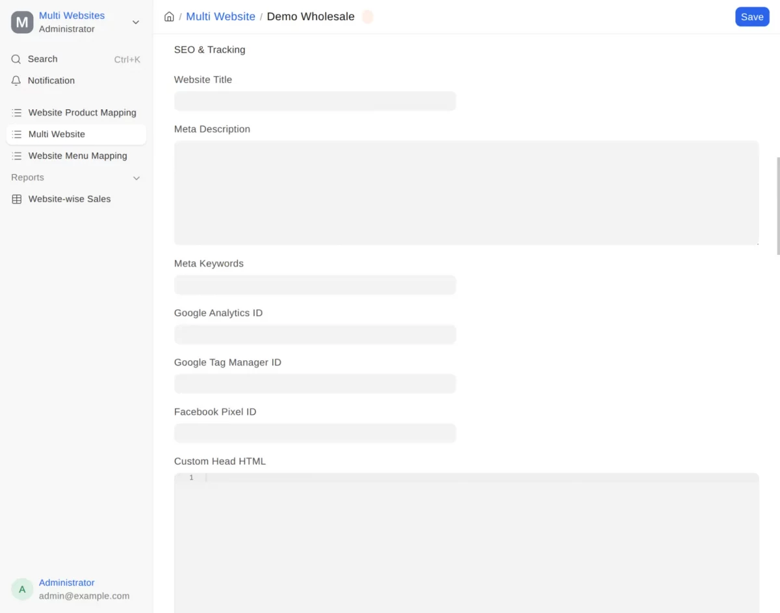Click the Meta Keywords label
This screenshot has height=613, width=780.
tap(209, 263)
